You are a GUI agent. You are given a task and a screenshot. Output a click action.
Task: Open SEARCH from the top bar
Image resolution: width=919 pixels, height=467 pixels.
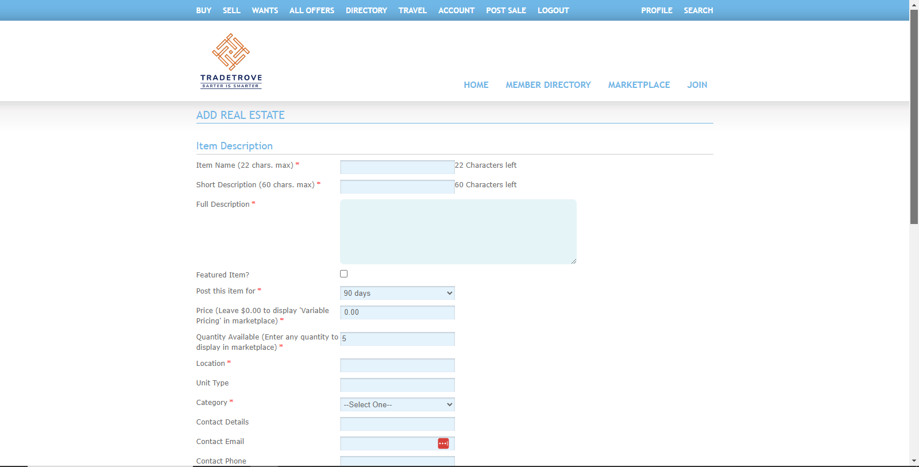(698, 10)
